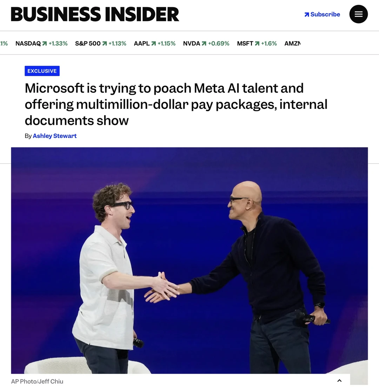
Task: Click the Subscribe arrow icon
Action: pyautogui.click(x=307, y=15)
